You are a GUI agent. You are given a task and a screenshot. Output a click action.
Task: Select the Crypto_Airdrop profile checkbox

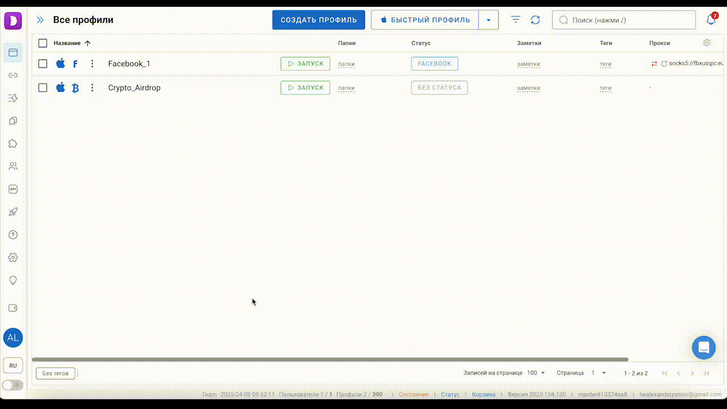pos(43,87)
